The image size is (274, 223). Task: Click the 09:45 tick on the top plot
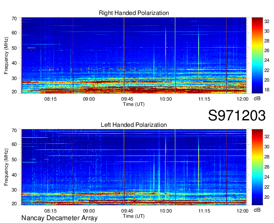point(127,99)
